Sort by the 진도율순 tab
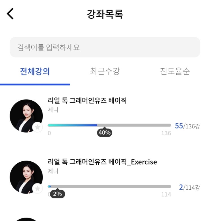Screen dimensions: 210x221 click(x=175, y=71)
